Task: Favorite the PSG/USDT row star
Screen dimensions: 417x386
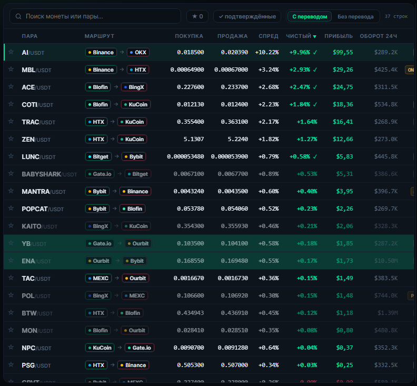Action: tap(11, 365)
